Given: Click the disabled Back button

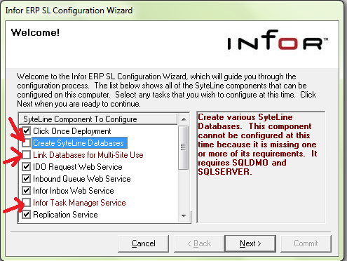Looking at the screenshot, I should click(199, 243).
